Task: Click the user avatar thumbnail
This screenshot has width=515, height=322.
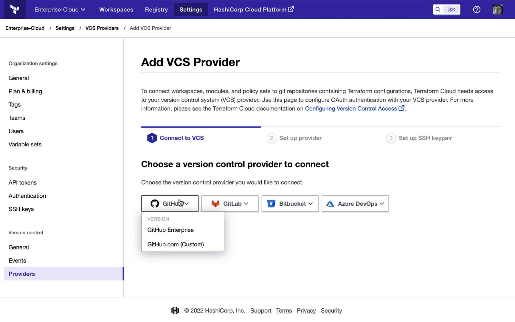Action: click(x=497, y=10)
